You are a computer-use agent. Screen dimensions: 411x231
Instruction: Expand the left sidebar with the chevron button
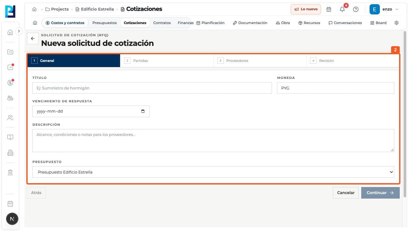point(19,31)
